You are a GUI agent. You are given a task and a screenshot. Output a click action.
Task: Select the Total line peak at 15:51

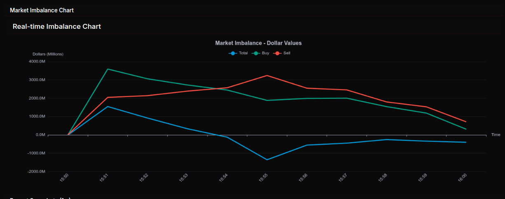[108, 106]
